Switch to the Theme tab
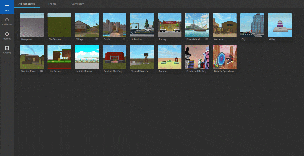The height and width of the screenshot is (156, 304). (52, 4)
